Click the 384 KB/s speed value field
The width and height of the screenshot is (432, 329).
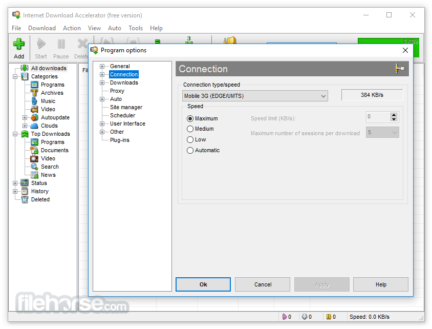coord(372,95)
